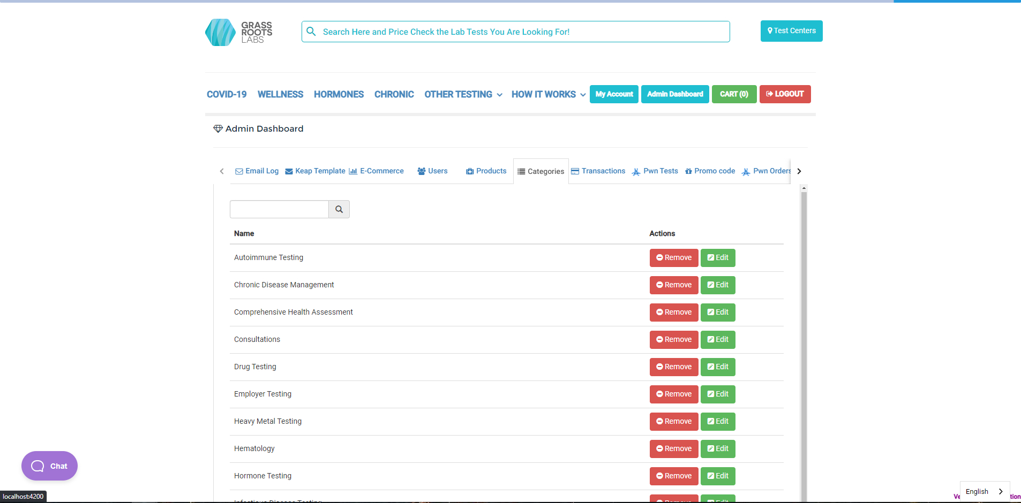This screenshot has height=503, width=1021.
Task: Edit the Hematology category
Action: 718,449
